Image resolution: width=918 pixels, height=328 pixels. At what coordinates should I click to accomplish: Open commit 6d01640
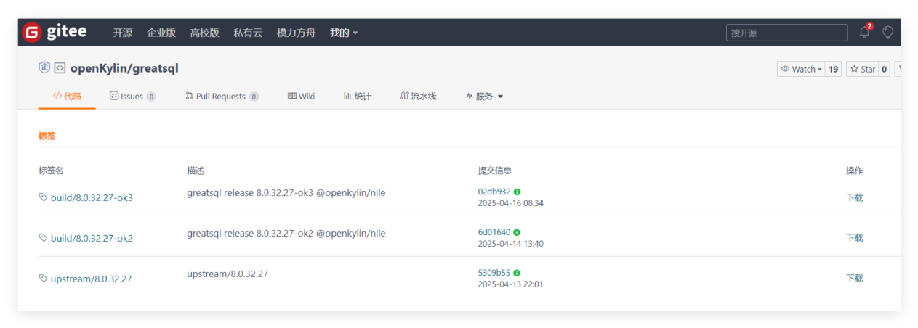click(494, 232)
